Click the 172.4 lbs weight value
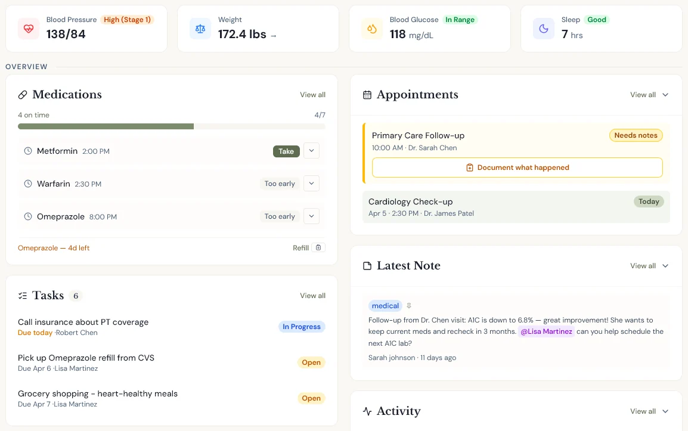The width and height of the screenshot is (688, 431). [x=242, y=34]
